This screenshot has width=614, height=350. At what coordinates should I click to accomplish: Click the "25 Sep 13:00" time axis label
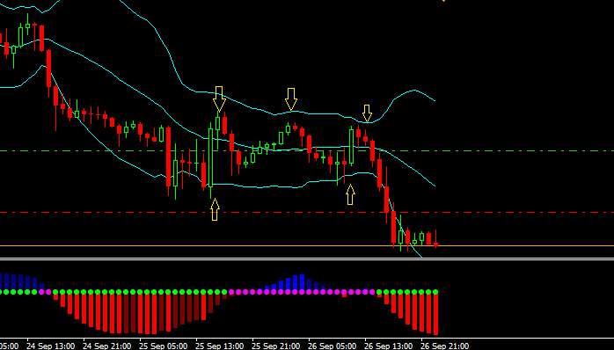pyautogui.click(x=220, y=346)
